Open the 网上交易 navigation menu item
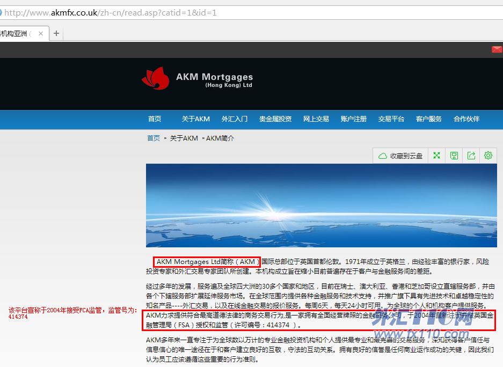 click(316, 119)
